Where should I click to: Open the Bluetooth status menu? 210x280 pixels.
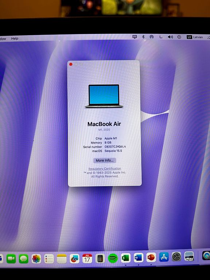pyautogui.click(x=143, y=37)
